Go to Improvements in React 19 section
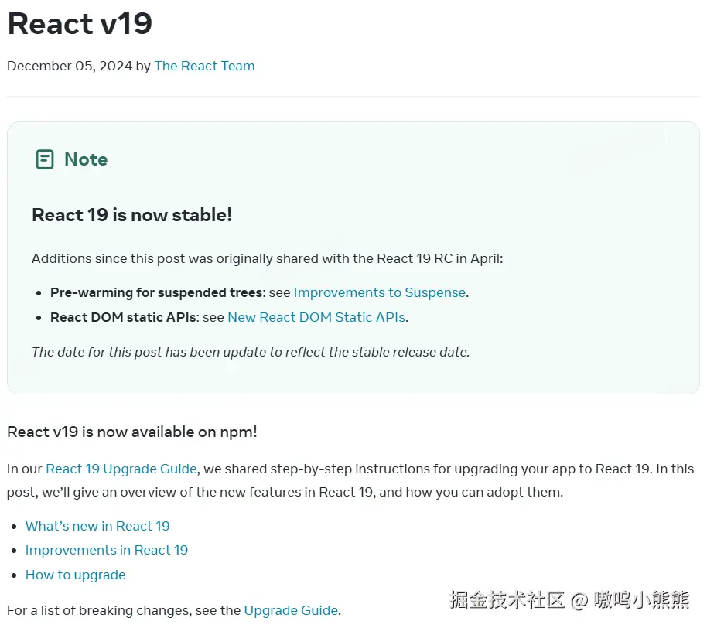The height and width of the screenshot is (628, 707). (107, 550)
